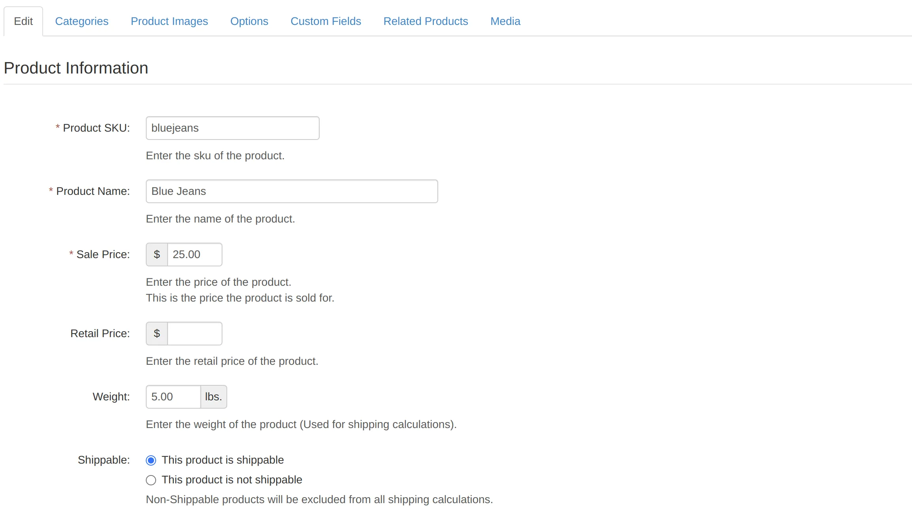
Task: Select the 'This product is shippable' option
Action: (151, 460)
